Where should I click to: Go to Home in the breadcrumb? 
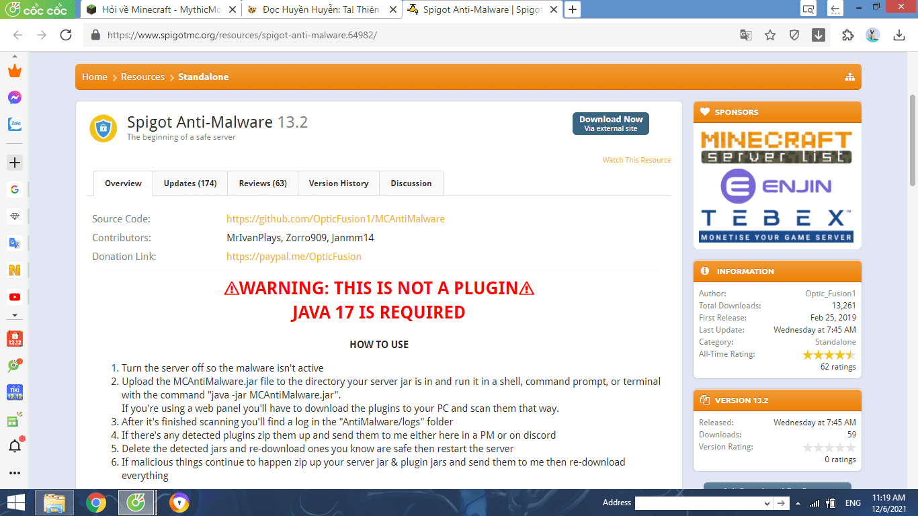(x=95, y=77)
